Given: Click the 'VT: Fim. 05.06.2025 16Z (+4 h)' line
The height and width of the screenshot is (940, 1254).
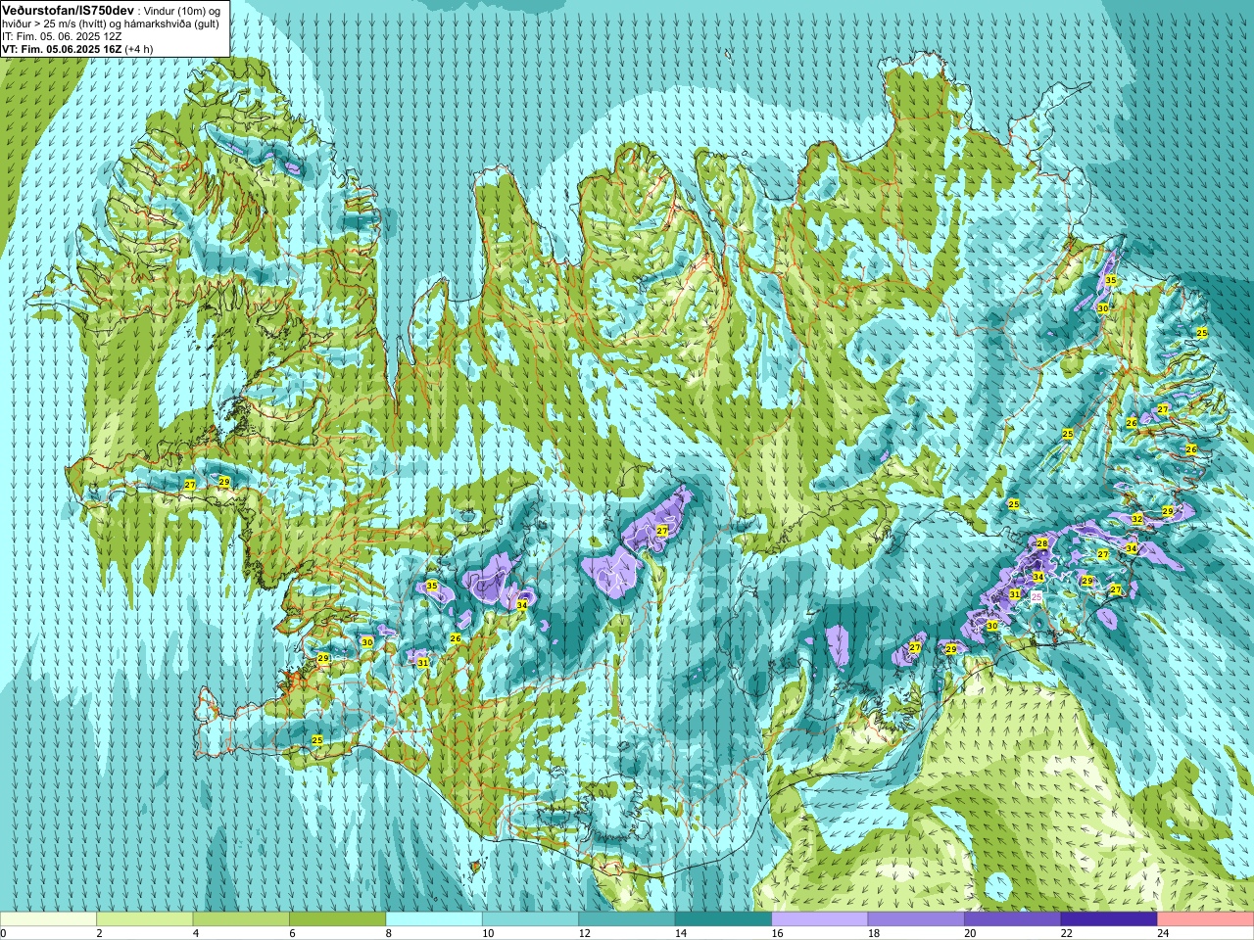Looking at the screenshot, I should point(77,49).
